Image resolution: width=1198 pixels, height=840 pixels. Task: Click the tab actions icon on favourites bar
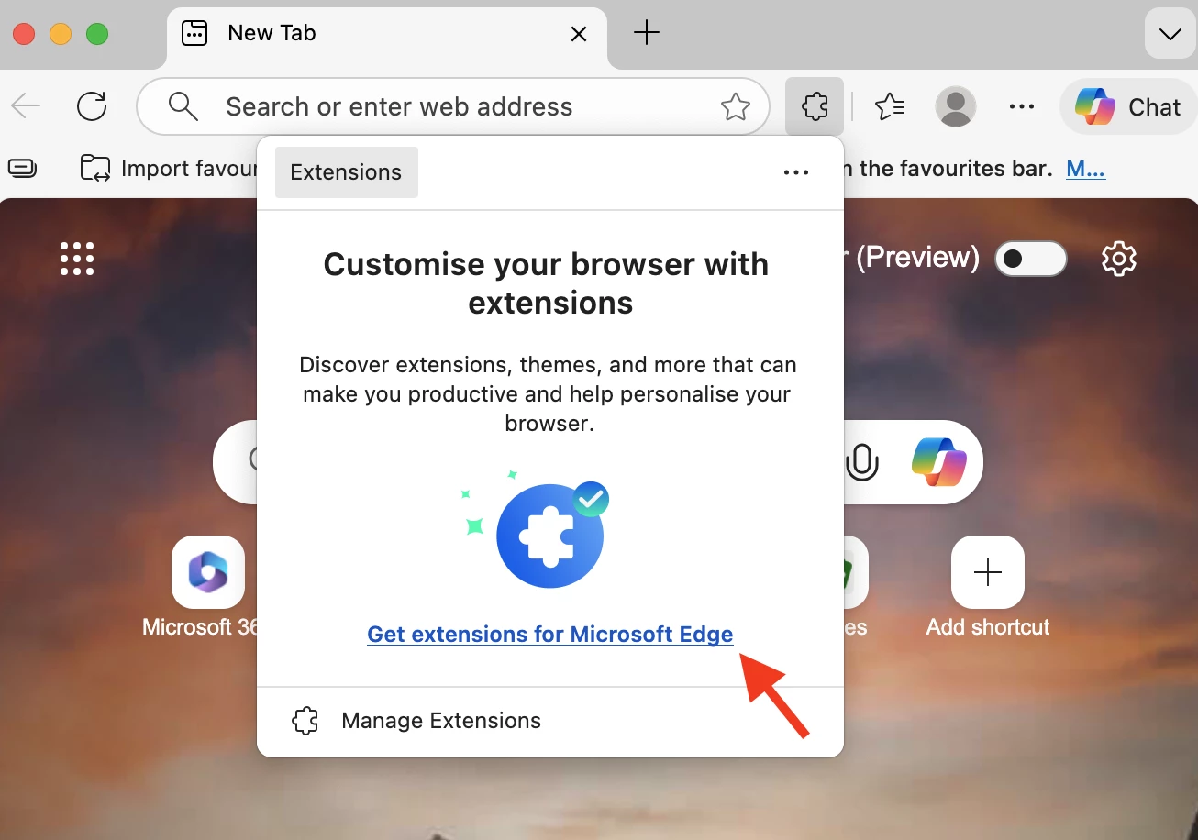click(x=23, y=169)
